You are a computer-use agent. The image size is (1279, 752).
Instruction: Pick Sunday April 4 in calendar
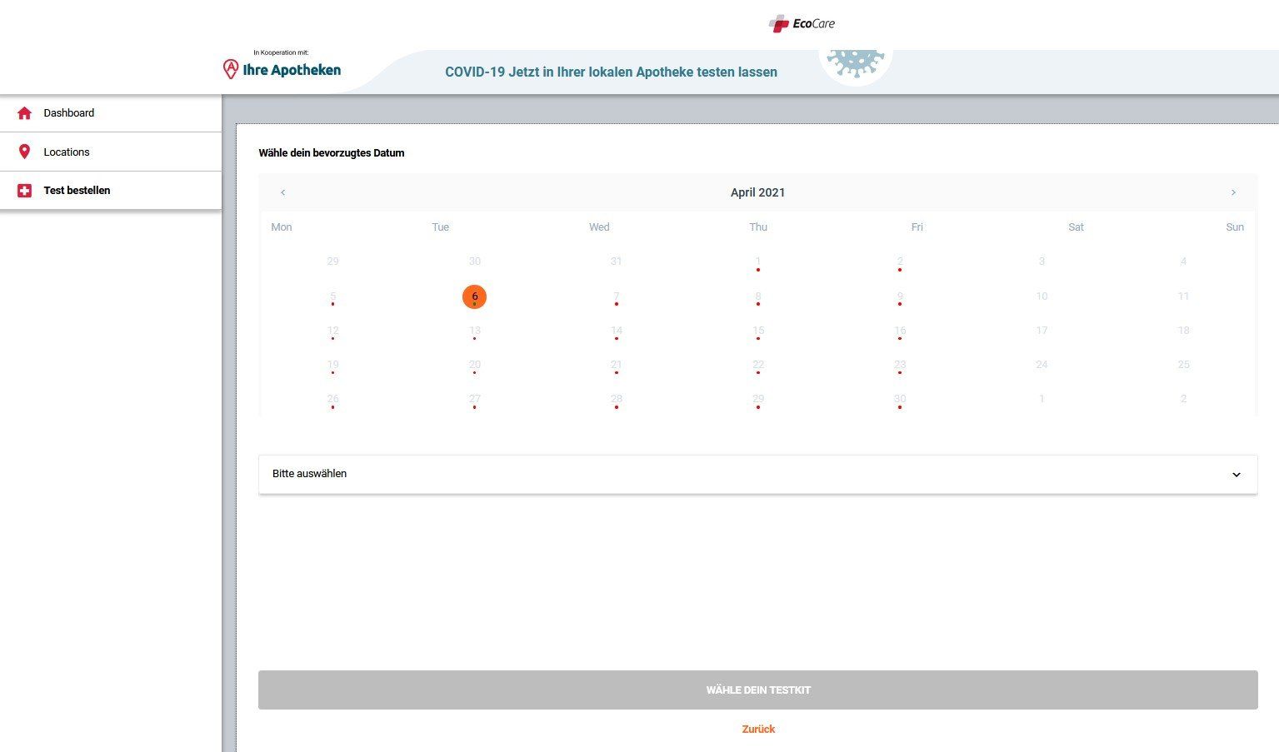pos(1183,261)
